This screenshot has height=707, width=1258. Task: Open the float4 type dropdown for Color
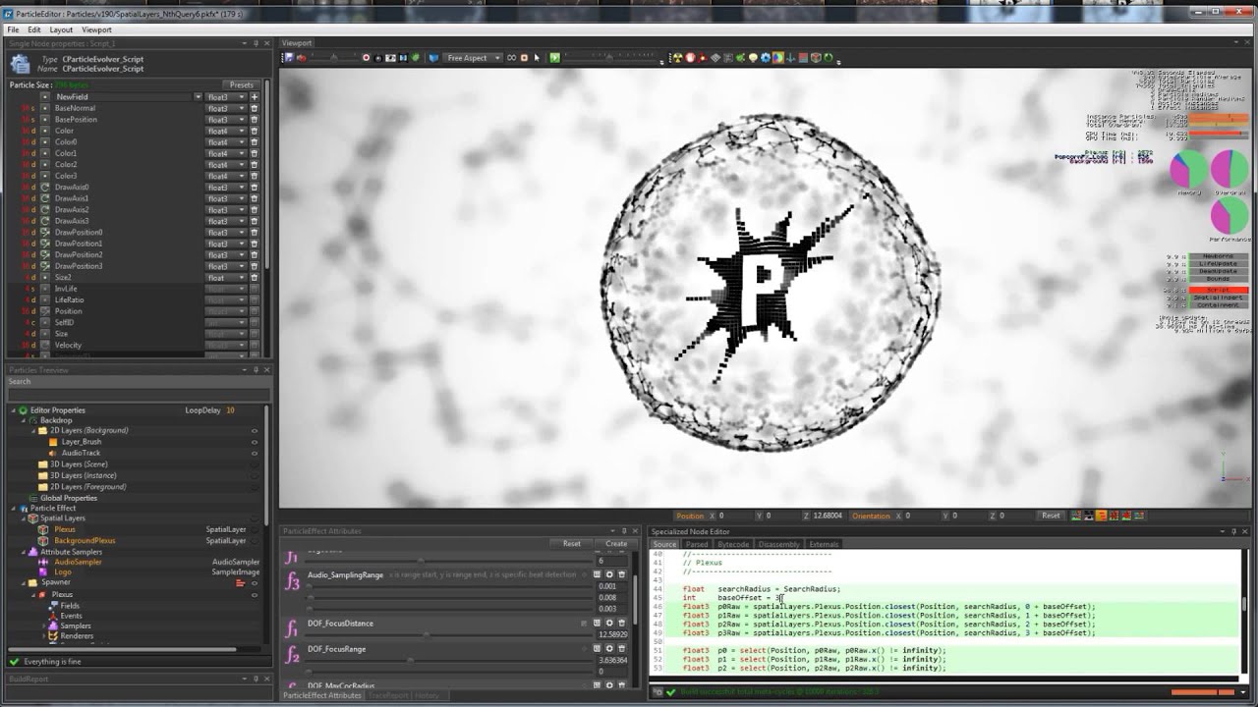tap(226, 131)
